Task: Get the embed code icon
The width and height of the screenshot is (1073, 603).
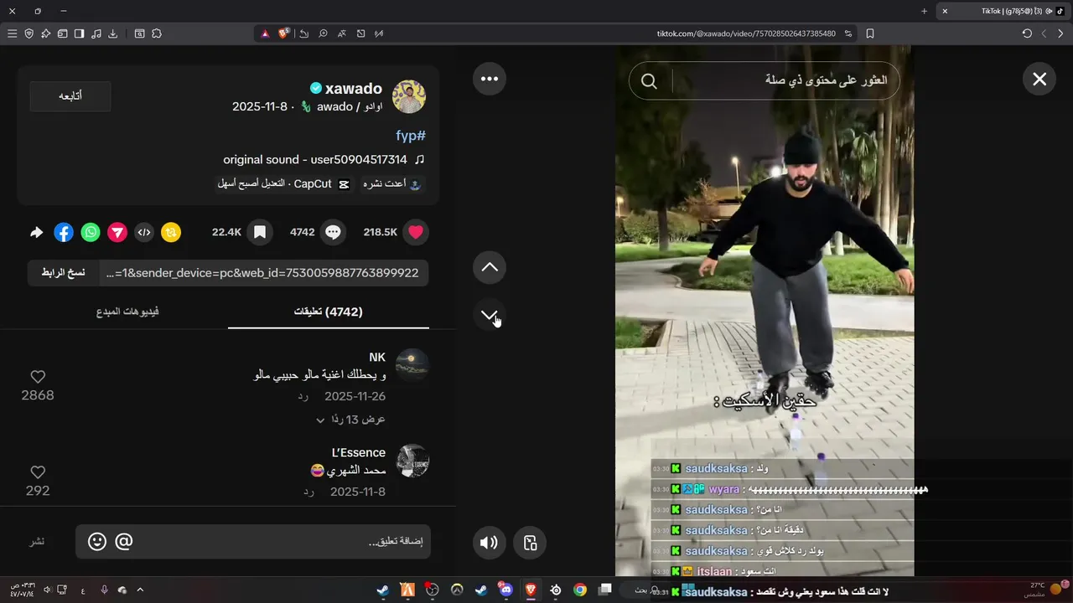Action: pos(144,232)
